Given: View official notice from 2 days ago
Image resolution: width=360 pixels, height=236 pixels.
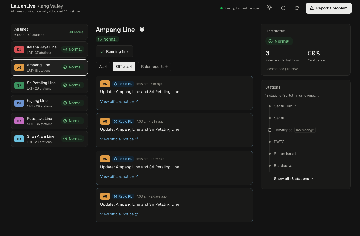Looking at the screenshot, I should pyautogui.click(x=119, y=214).
